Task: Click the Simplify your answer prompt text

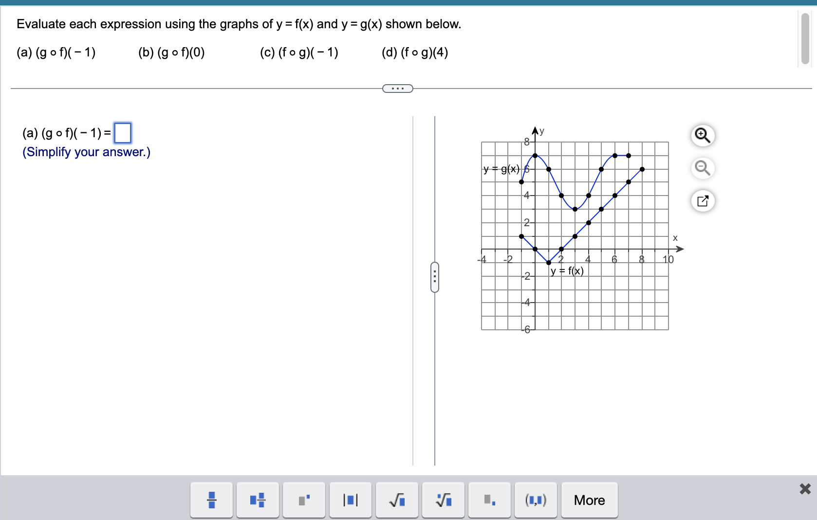Action: tap(86, 152)
